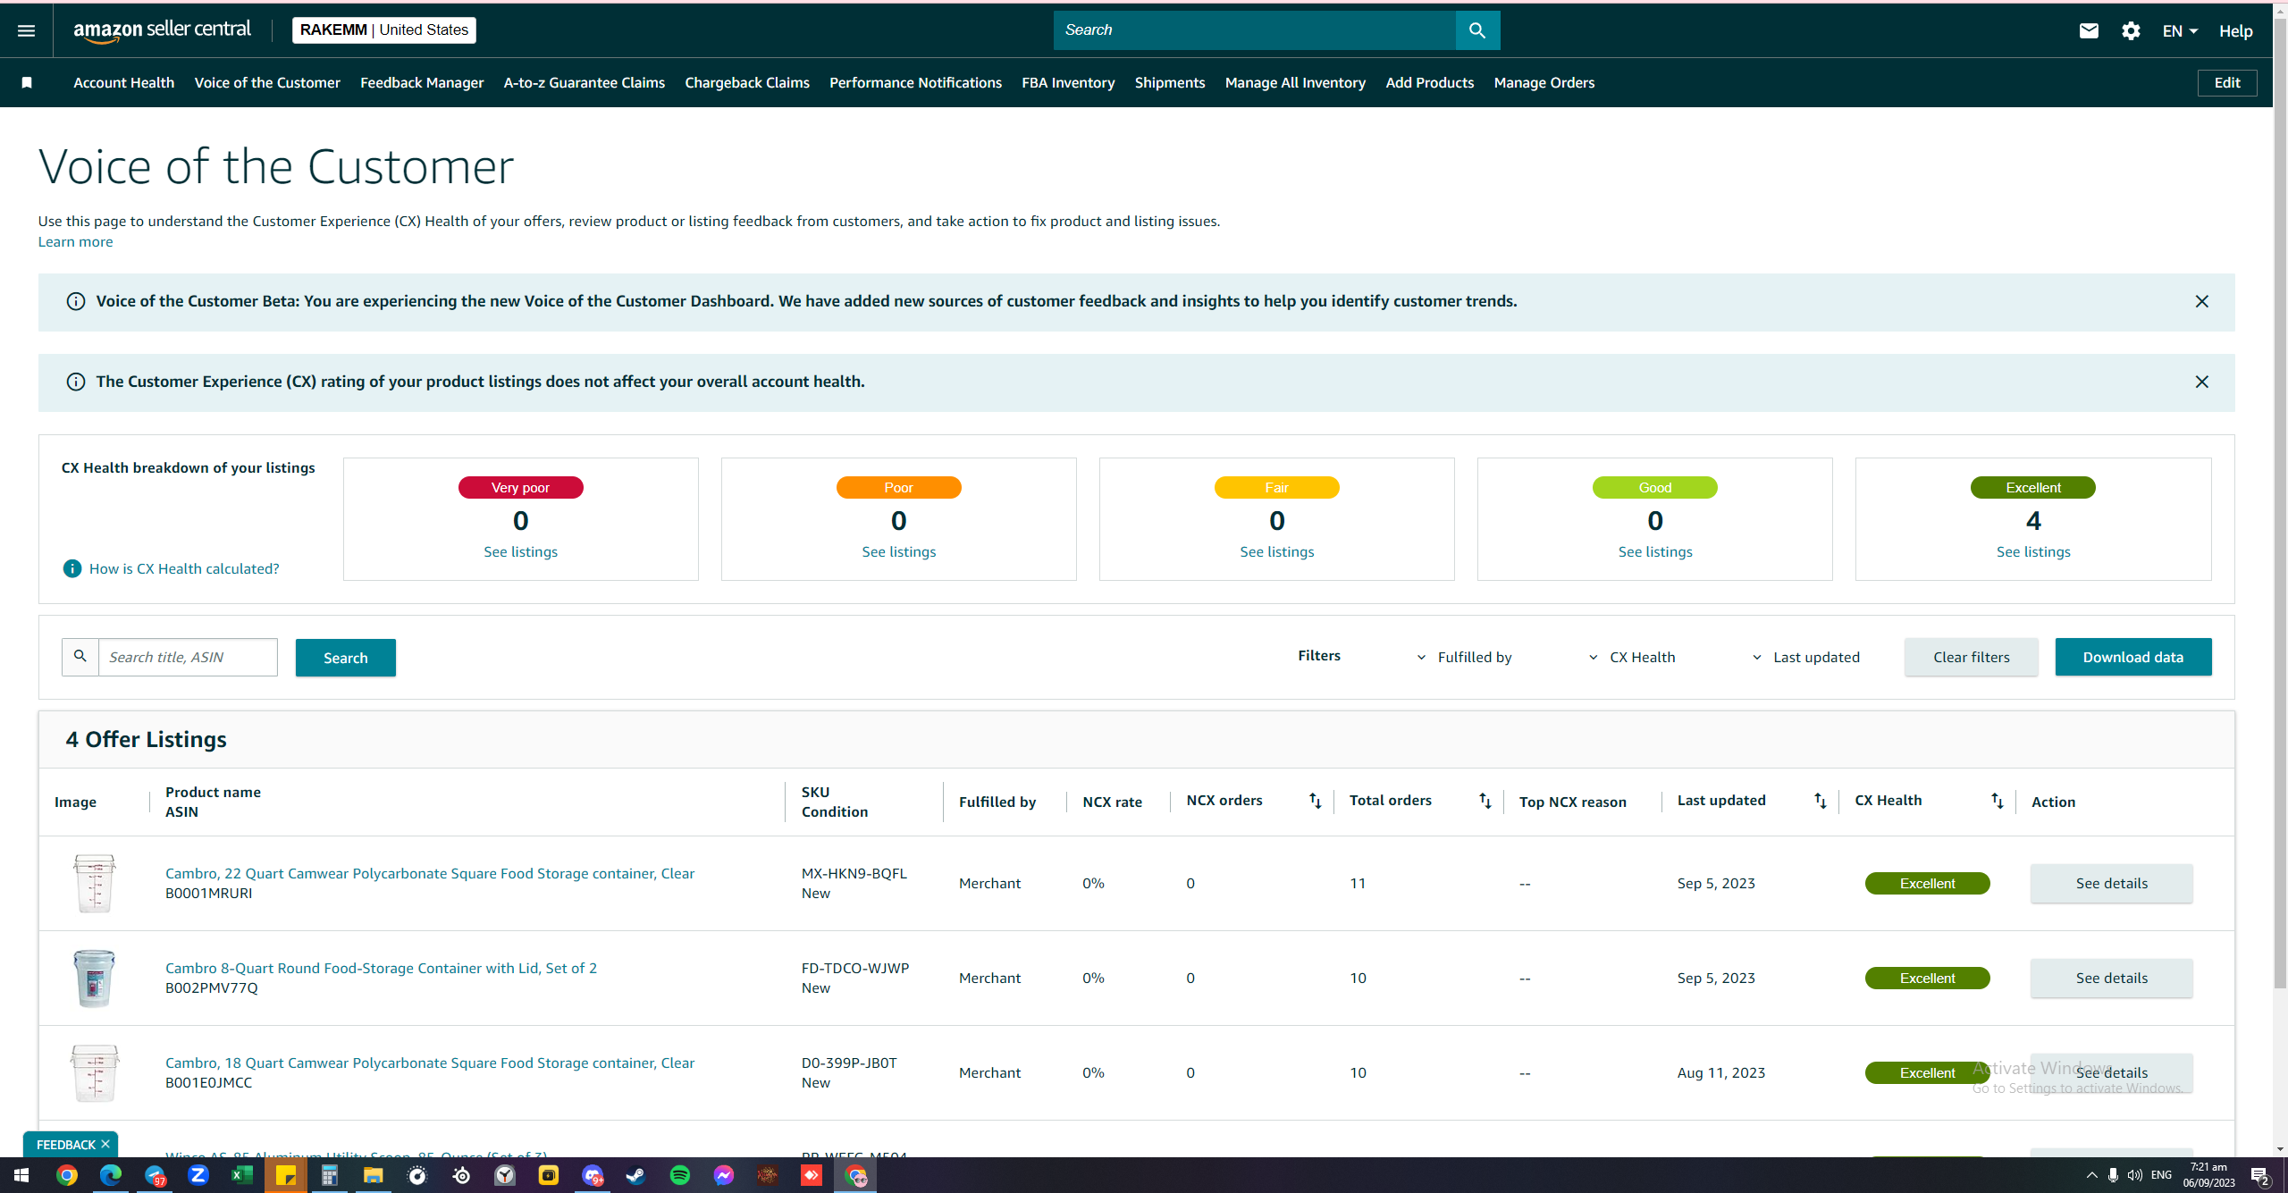Go to Add Products

1430,82
